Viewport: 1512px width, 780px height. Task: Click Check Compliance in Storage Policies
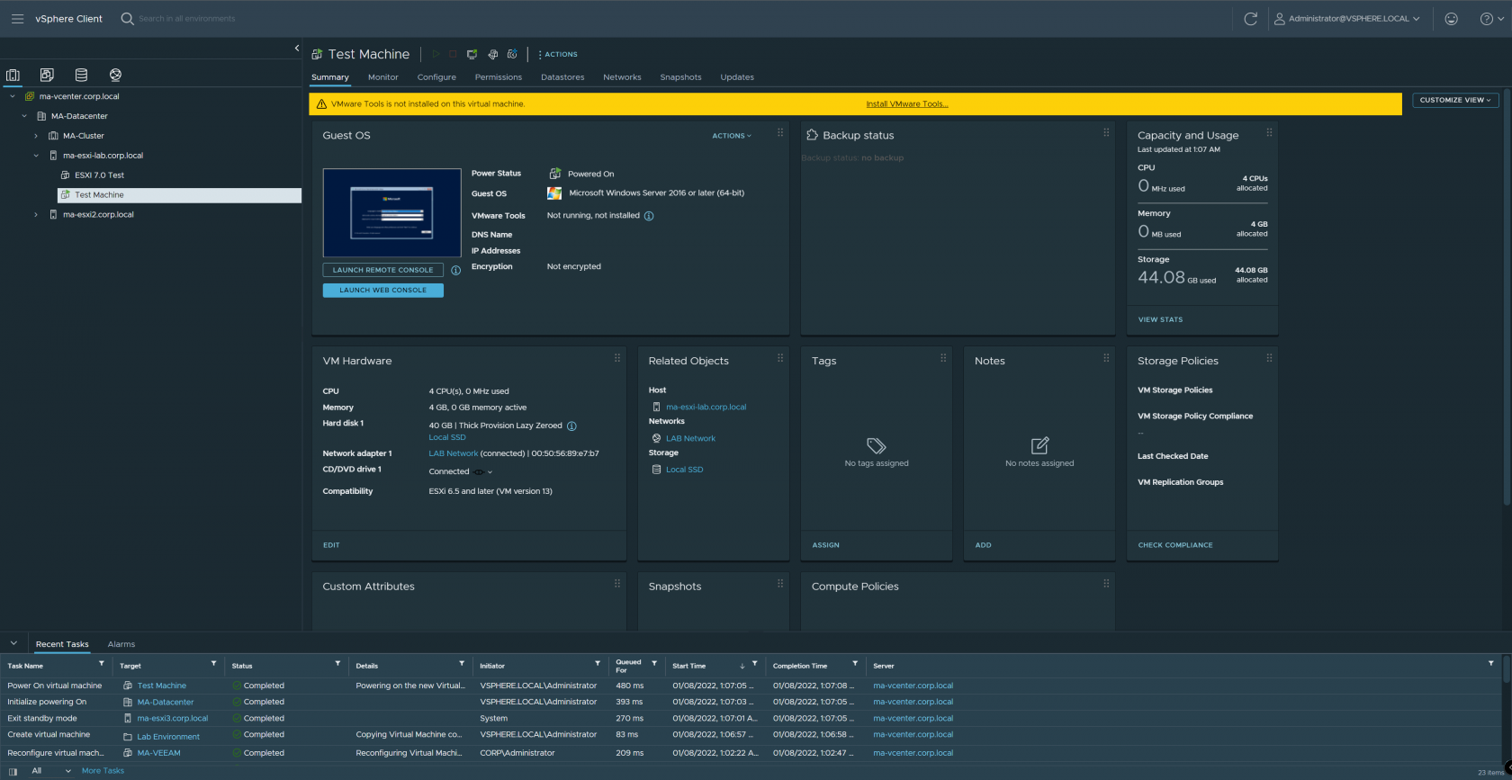(1175, 545)
